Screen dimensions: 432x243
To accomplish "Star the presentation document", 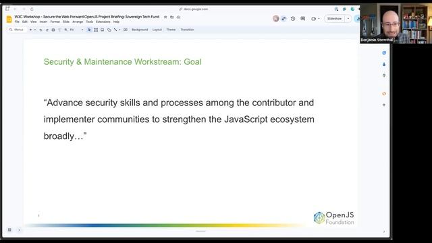I will tap(165, 17).
